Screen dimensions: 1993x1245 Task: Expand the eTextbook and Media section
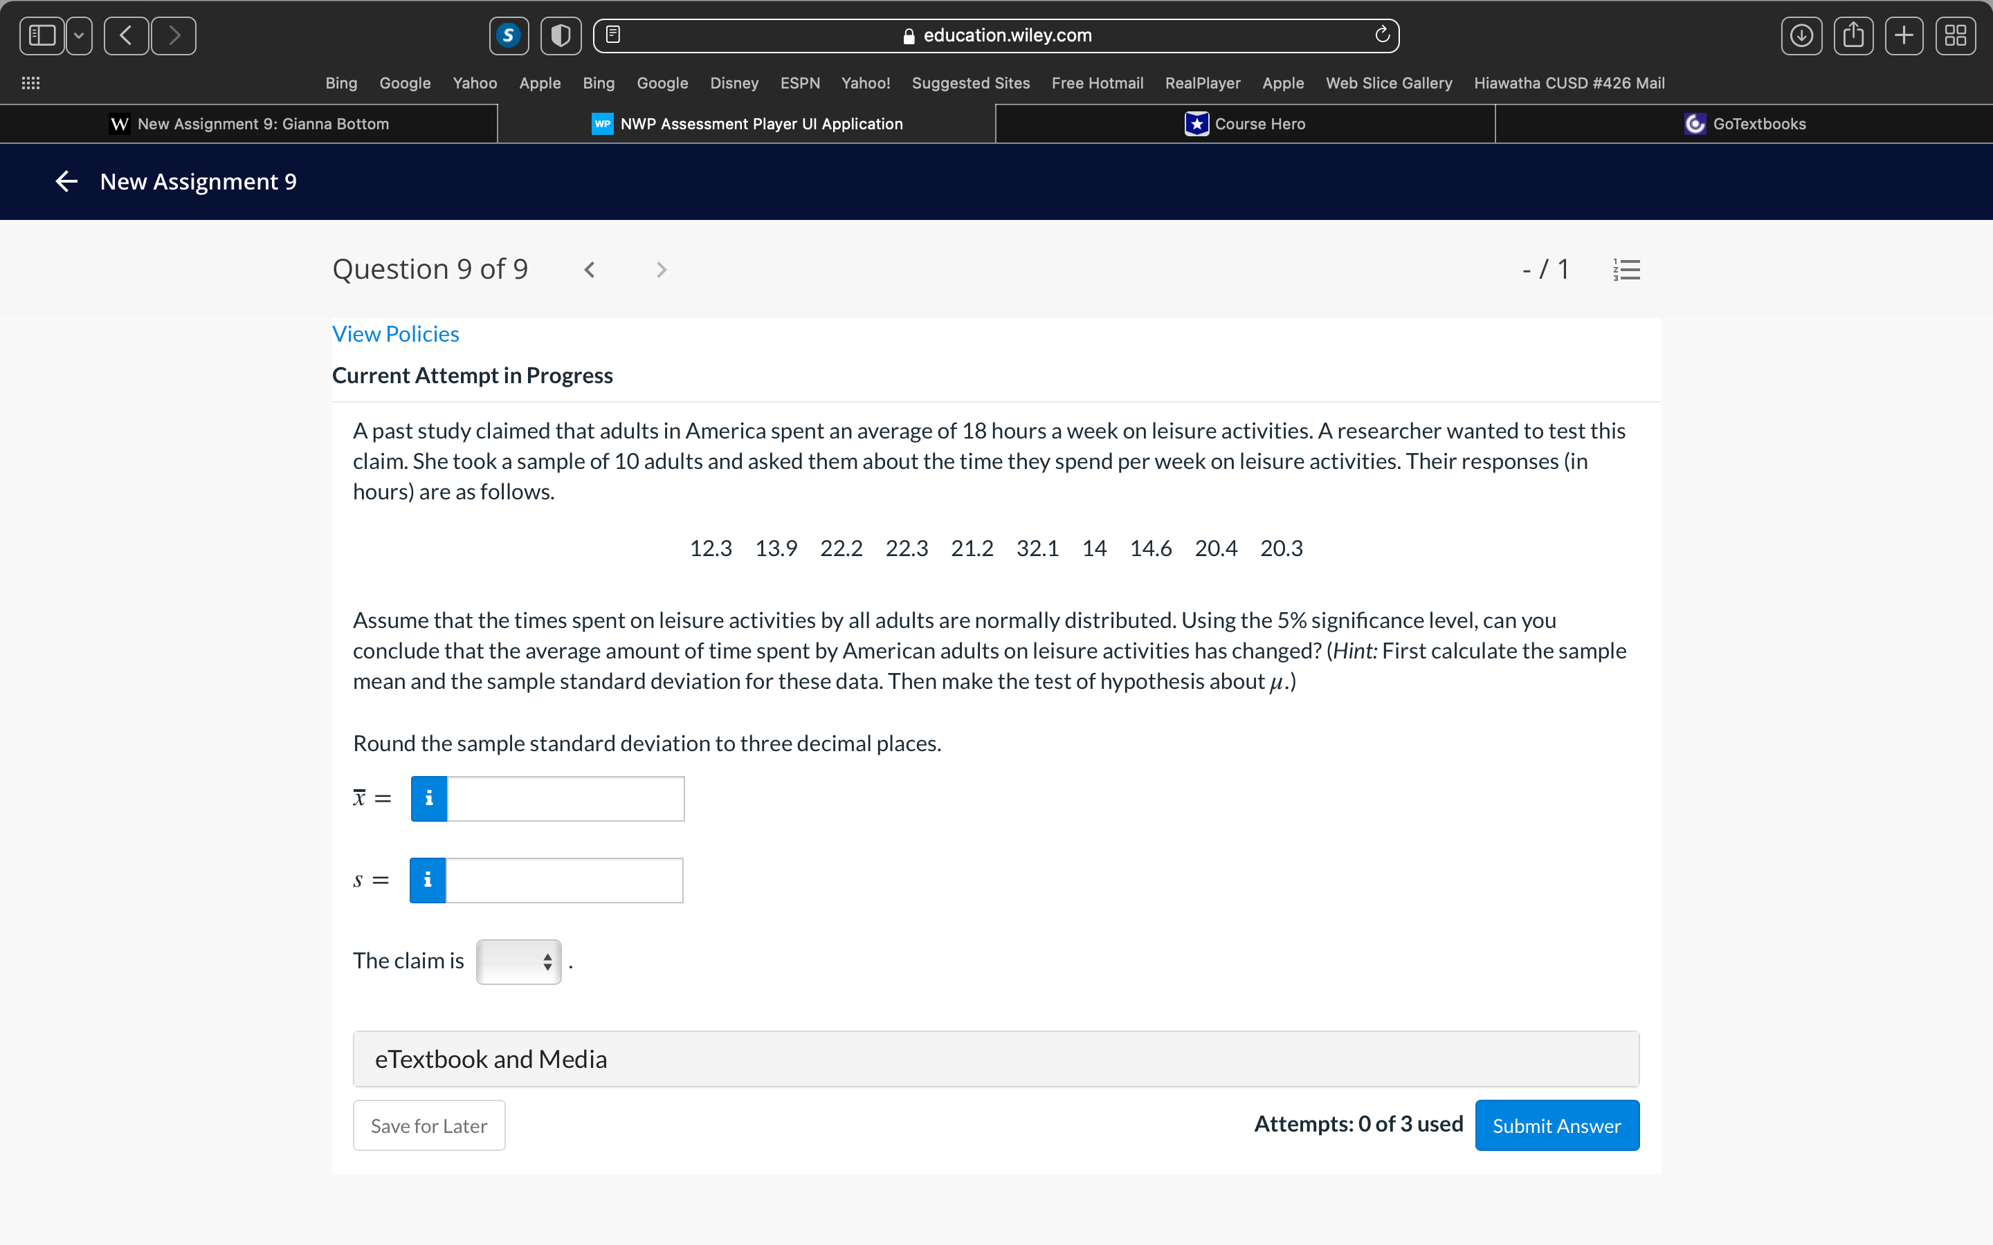(x=995, y=1058)
